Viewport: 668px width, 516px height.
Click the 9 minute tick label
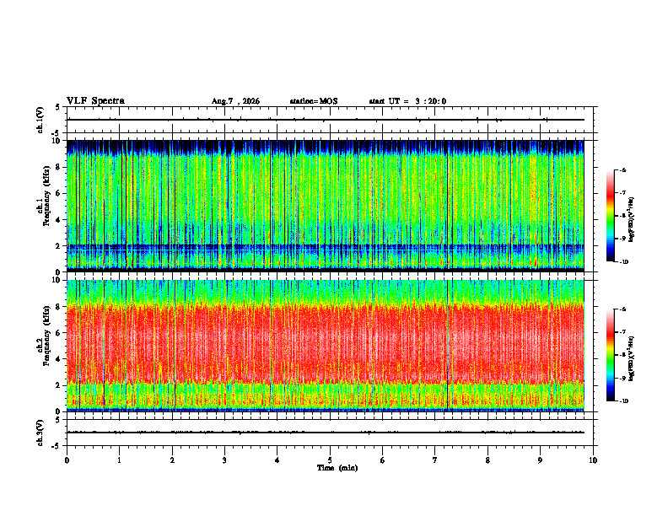coord(540,460)
